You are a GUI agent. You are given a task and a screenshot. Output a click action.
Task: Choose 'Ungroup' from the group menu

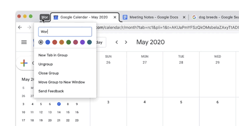click(x=45, y=64)
